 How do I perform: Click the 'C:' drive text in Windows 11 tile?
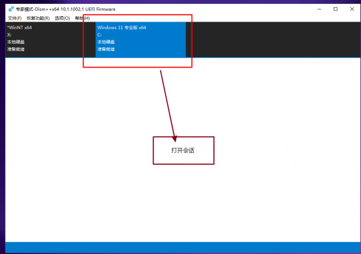click(100, 35)
